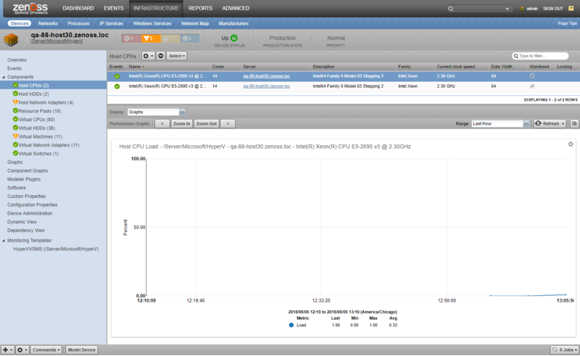This screenshot has width=580, height=356.
Task: Click the warning events indicator
Action: [170, 38]
